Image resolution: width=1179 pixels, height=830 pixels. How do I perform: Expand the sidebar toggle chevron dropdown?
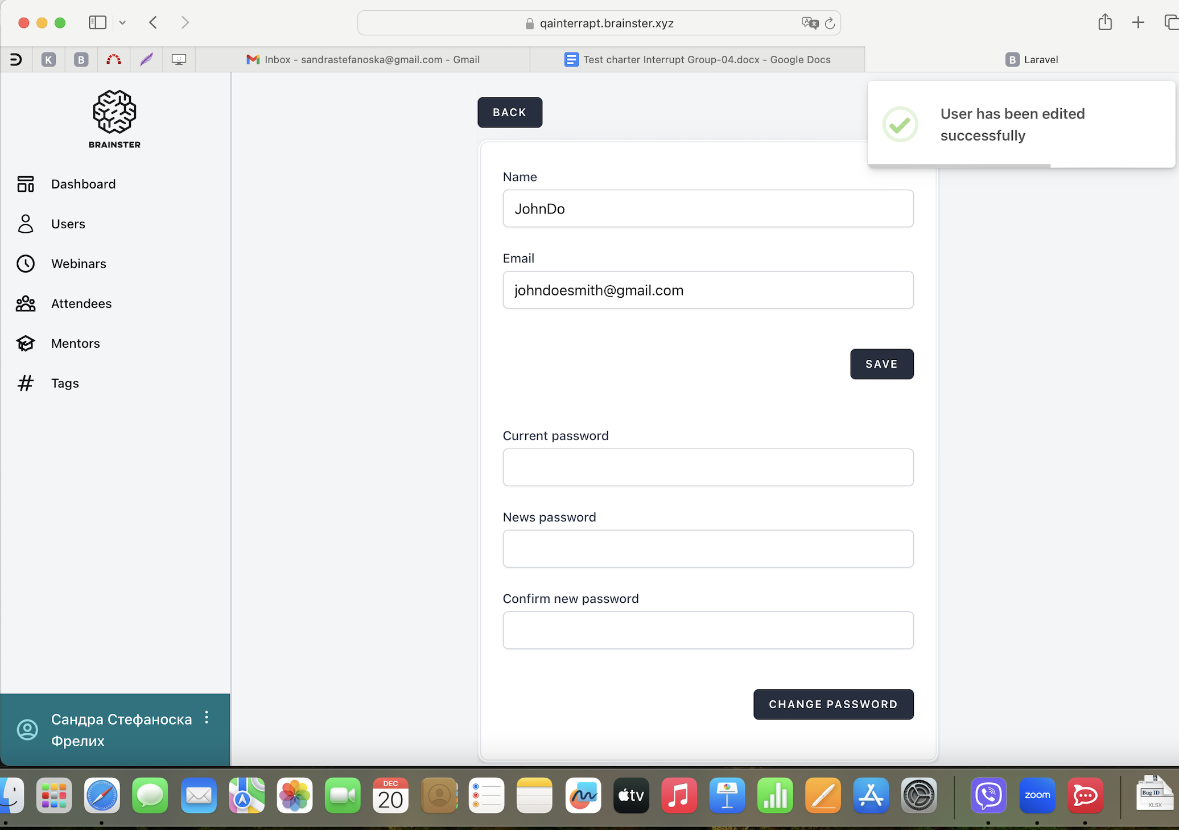(122, 23)
